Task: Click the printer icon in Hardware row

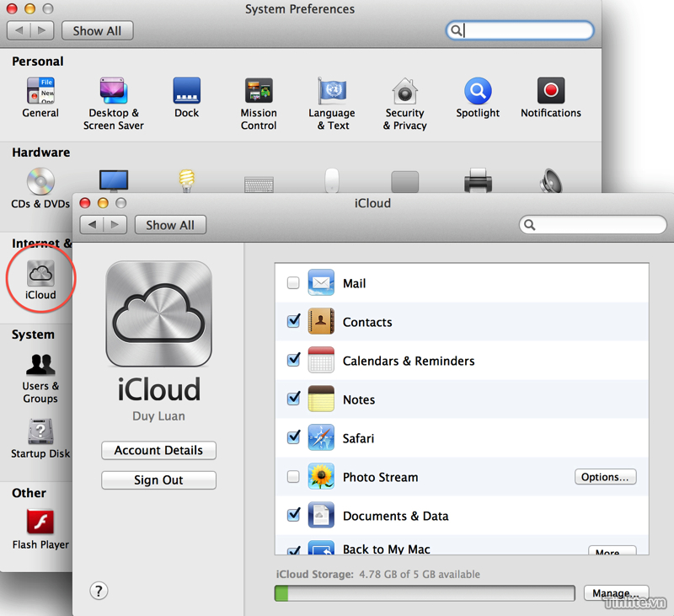Action: (478, 180)
